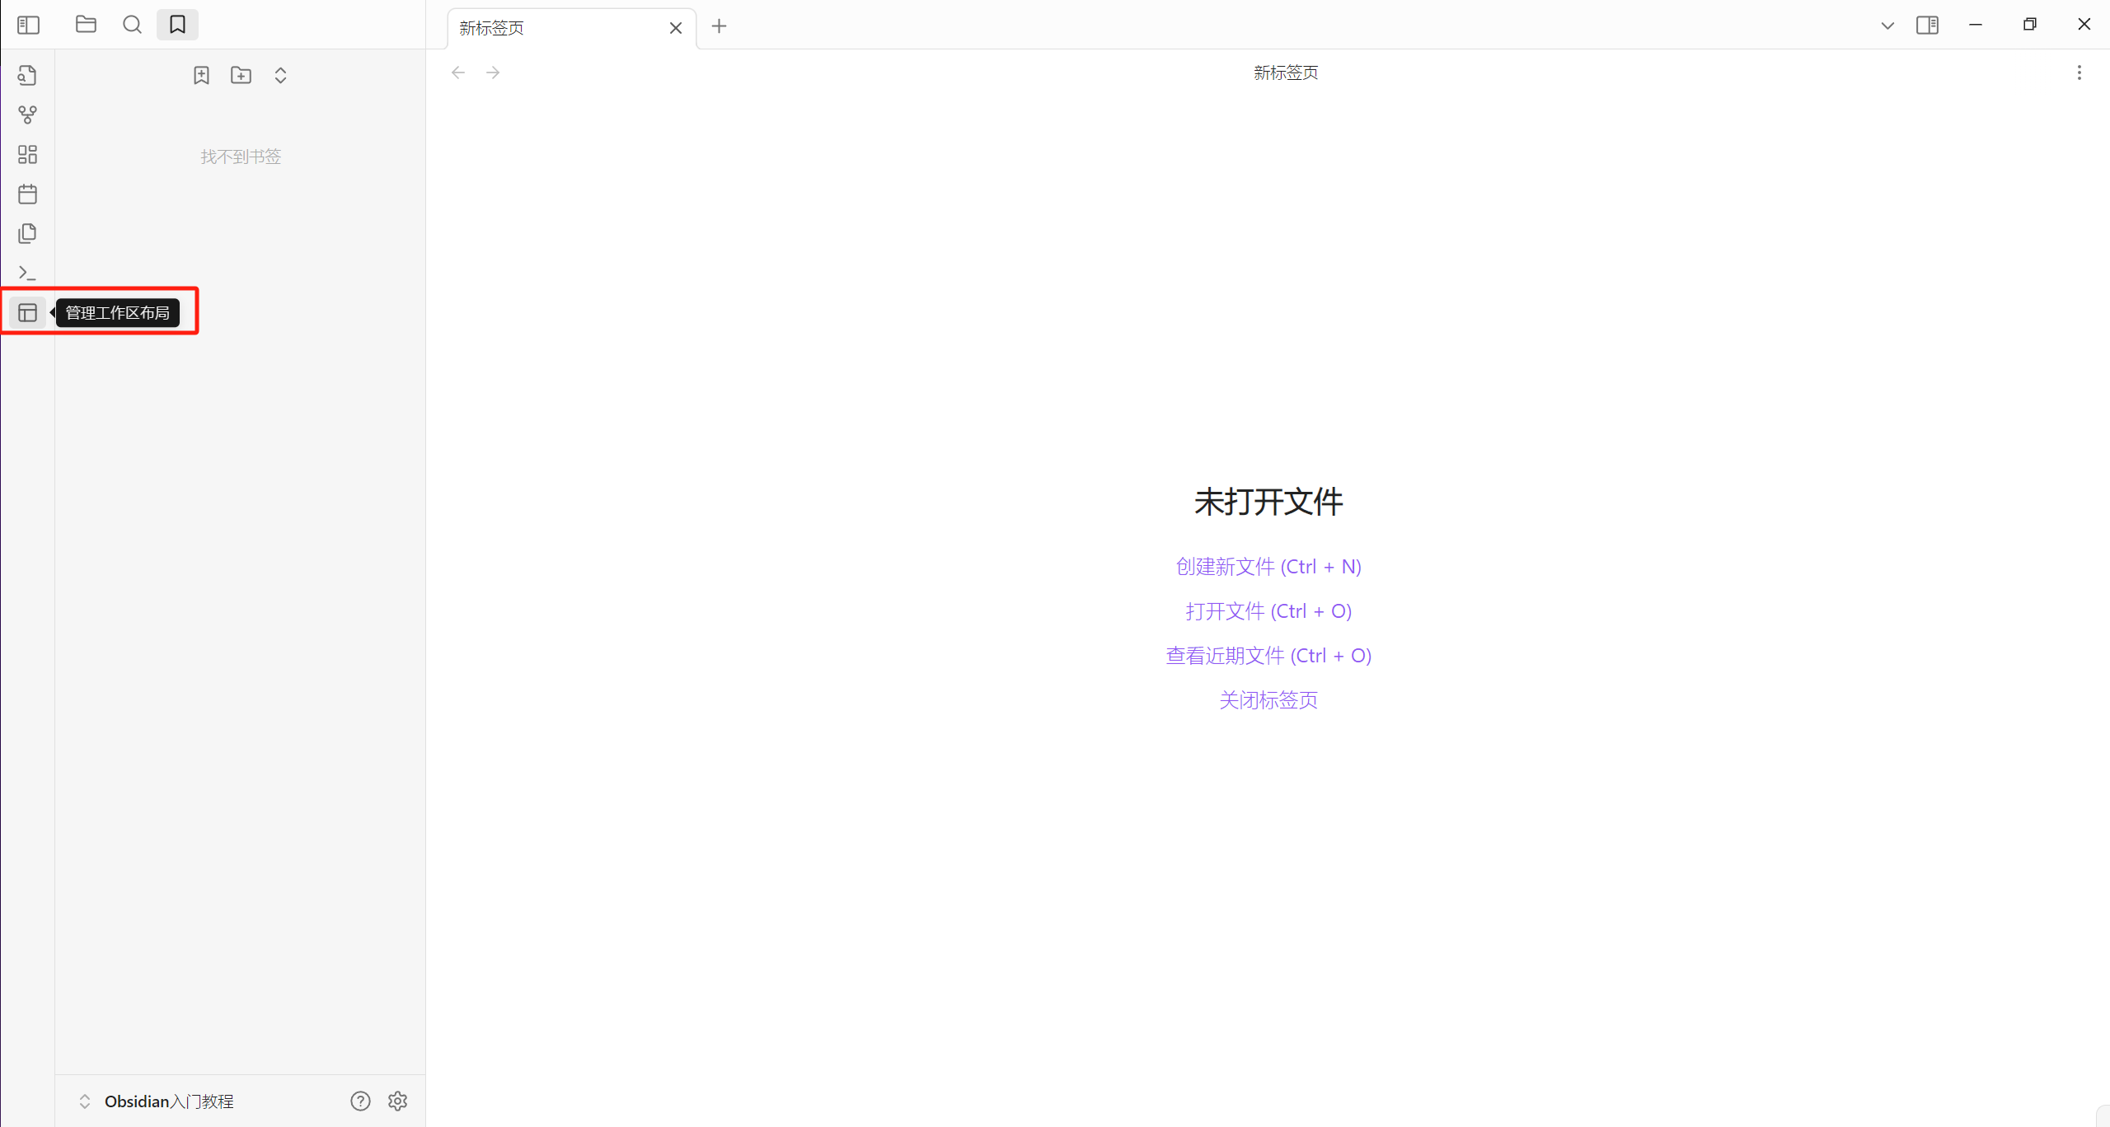
Task: Open a new tab with plus button
Action: [x=719, y=26]
